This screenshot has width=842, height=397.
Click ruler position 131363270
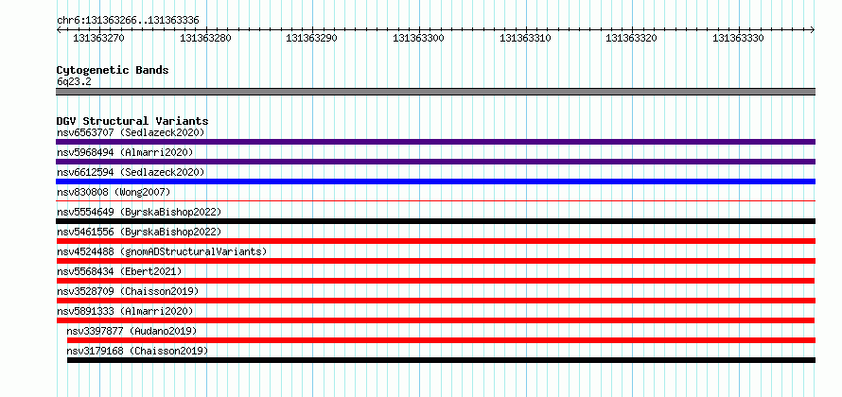click(98, 38)
